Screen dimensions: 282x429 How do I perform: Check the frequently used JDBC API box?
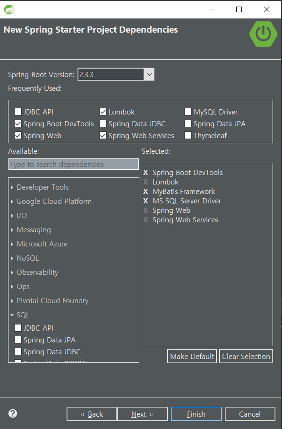18,112
